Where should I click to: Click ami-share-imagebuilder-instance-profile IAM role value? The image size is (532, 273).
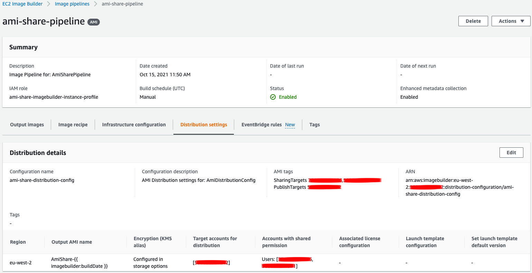coord(54,97)
